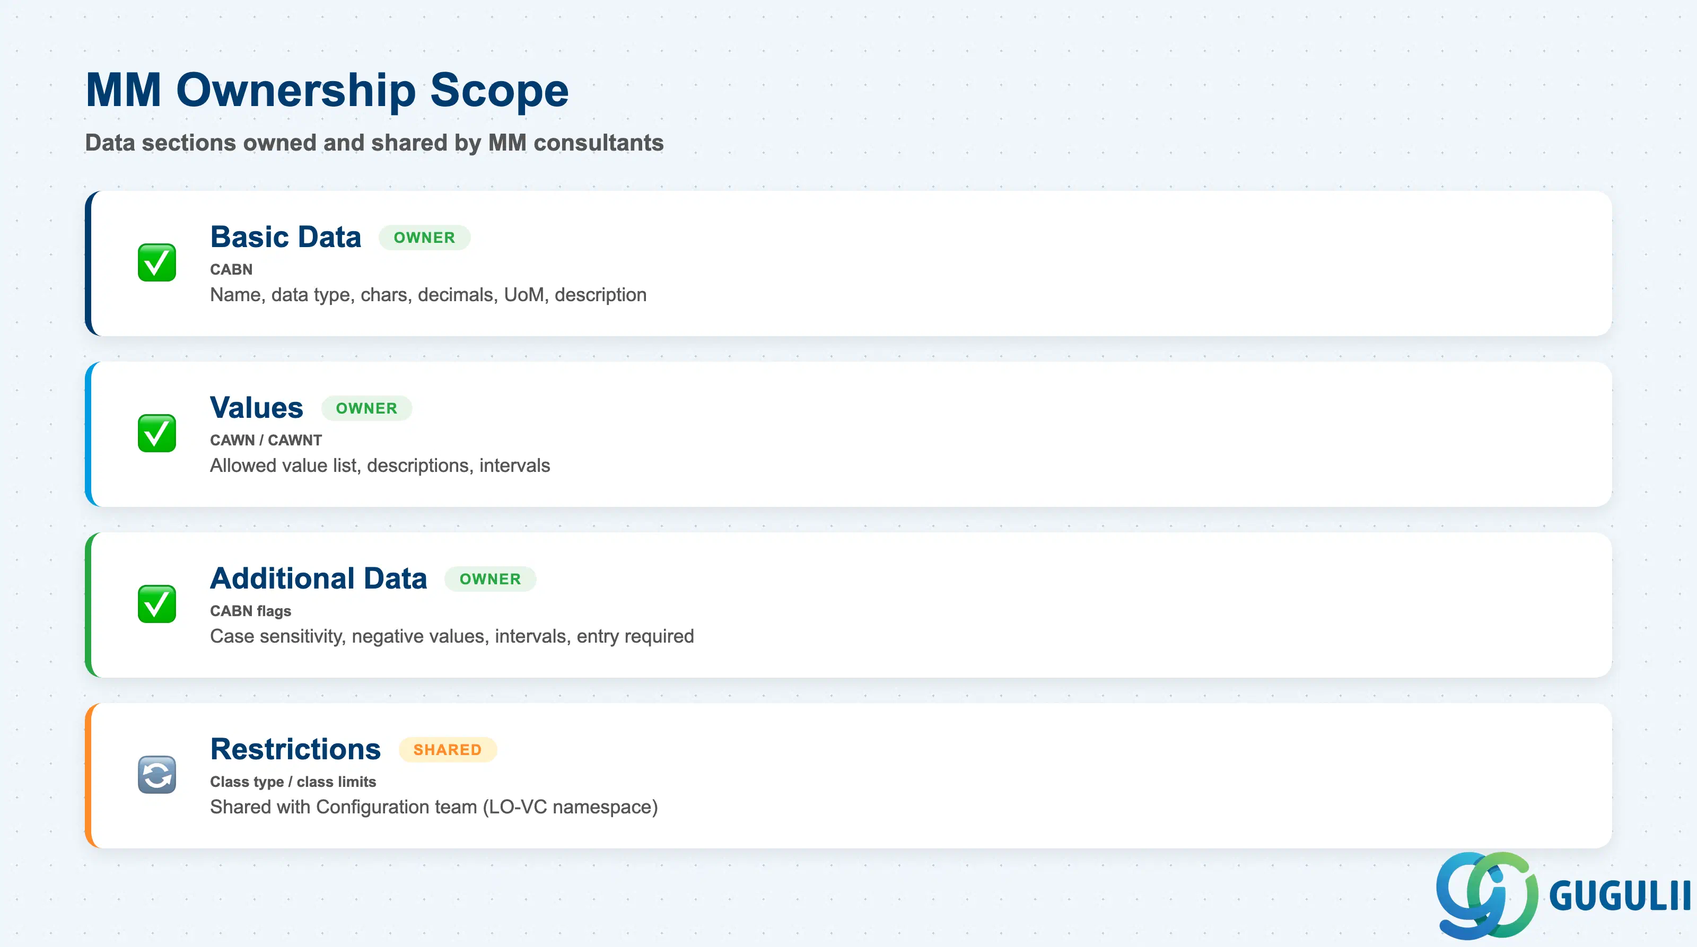This screenshot has height=947, width=1697.
Task: Click the Shared with Configuration team description
Action: click(x=434, y=808)
